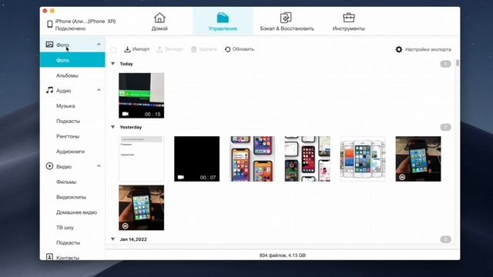
Task: Click the Yesterday group count badge
Action: (445, 127)
